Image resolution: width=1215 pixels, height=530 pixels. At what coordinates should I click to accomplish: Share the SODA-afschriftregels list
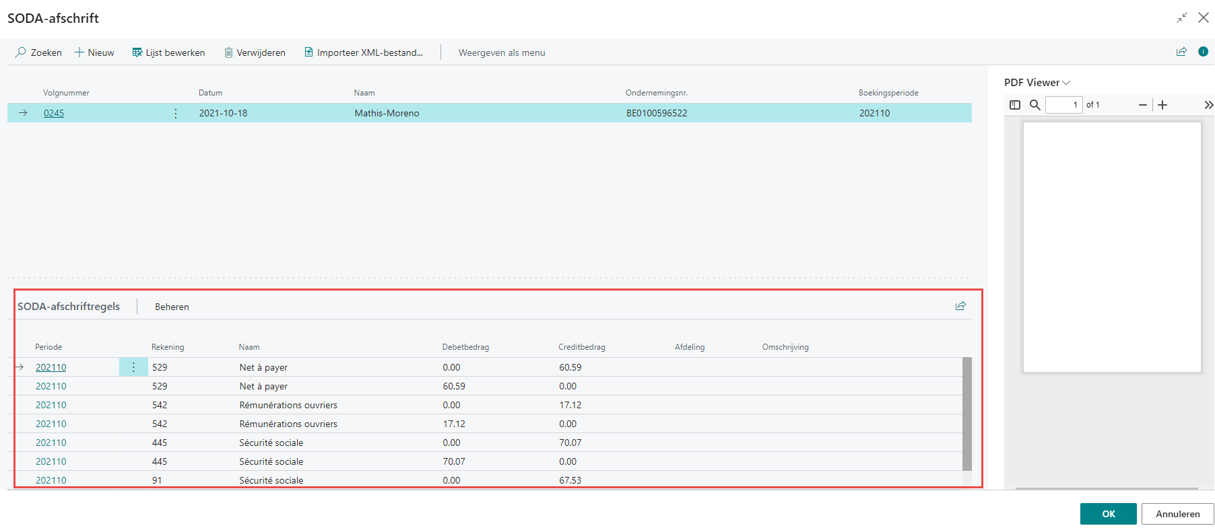tap(960, 306)
